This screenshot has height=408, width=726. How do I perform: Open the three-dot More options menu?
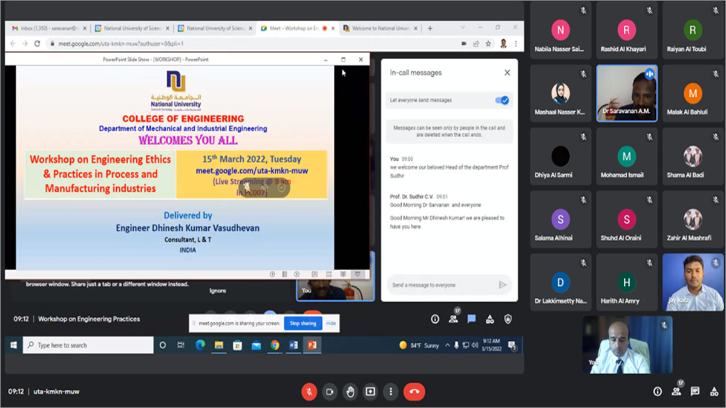click(x=391, y=392)
